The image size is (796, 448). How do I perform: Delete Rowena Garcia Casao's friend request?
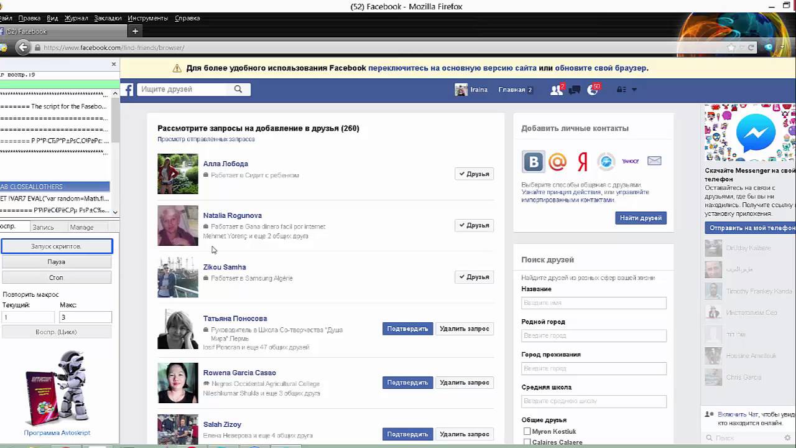[465, 383]
